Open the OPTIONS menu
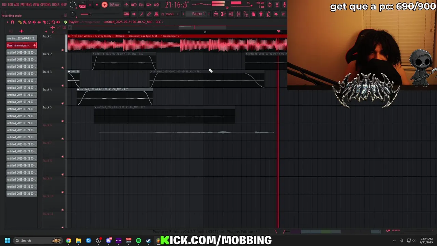Image resolution: width=437 pixels, height=246 pixels. 45,5
